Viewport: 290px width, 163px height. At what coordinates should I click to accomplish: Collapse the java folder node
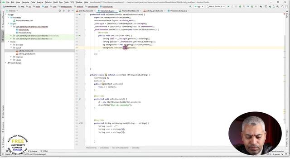(9, 24)
